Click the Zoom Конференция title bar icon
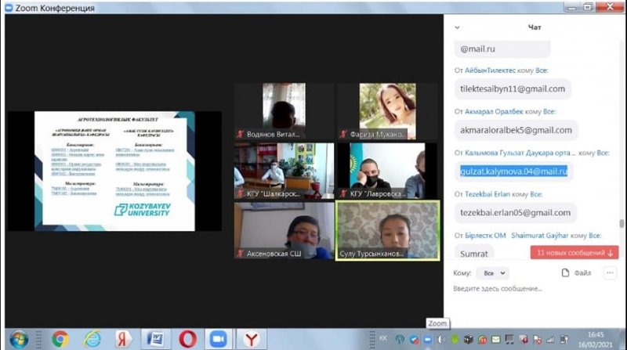Screen dimensions: 627x350 [9, 8]
